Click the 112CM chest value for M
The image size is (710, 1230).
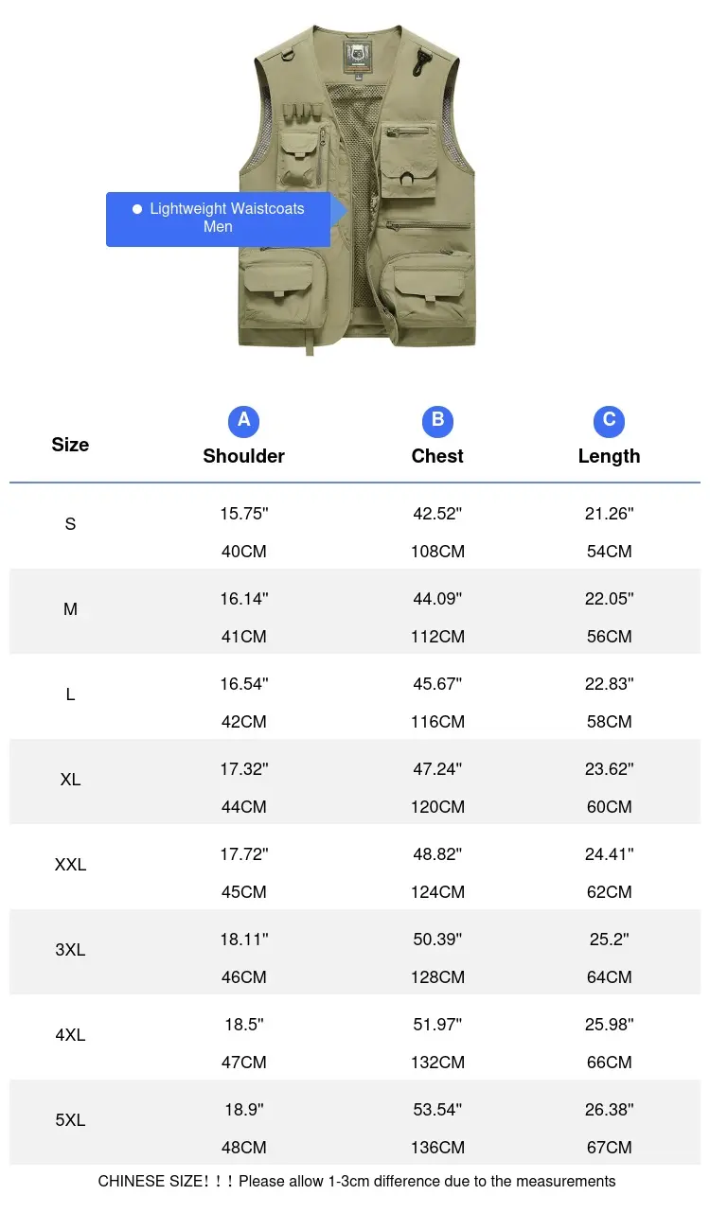click(437, 637)
